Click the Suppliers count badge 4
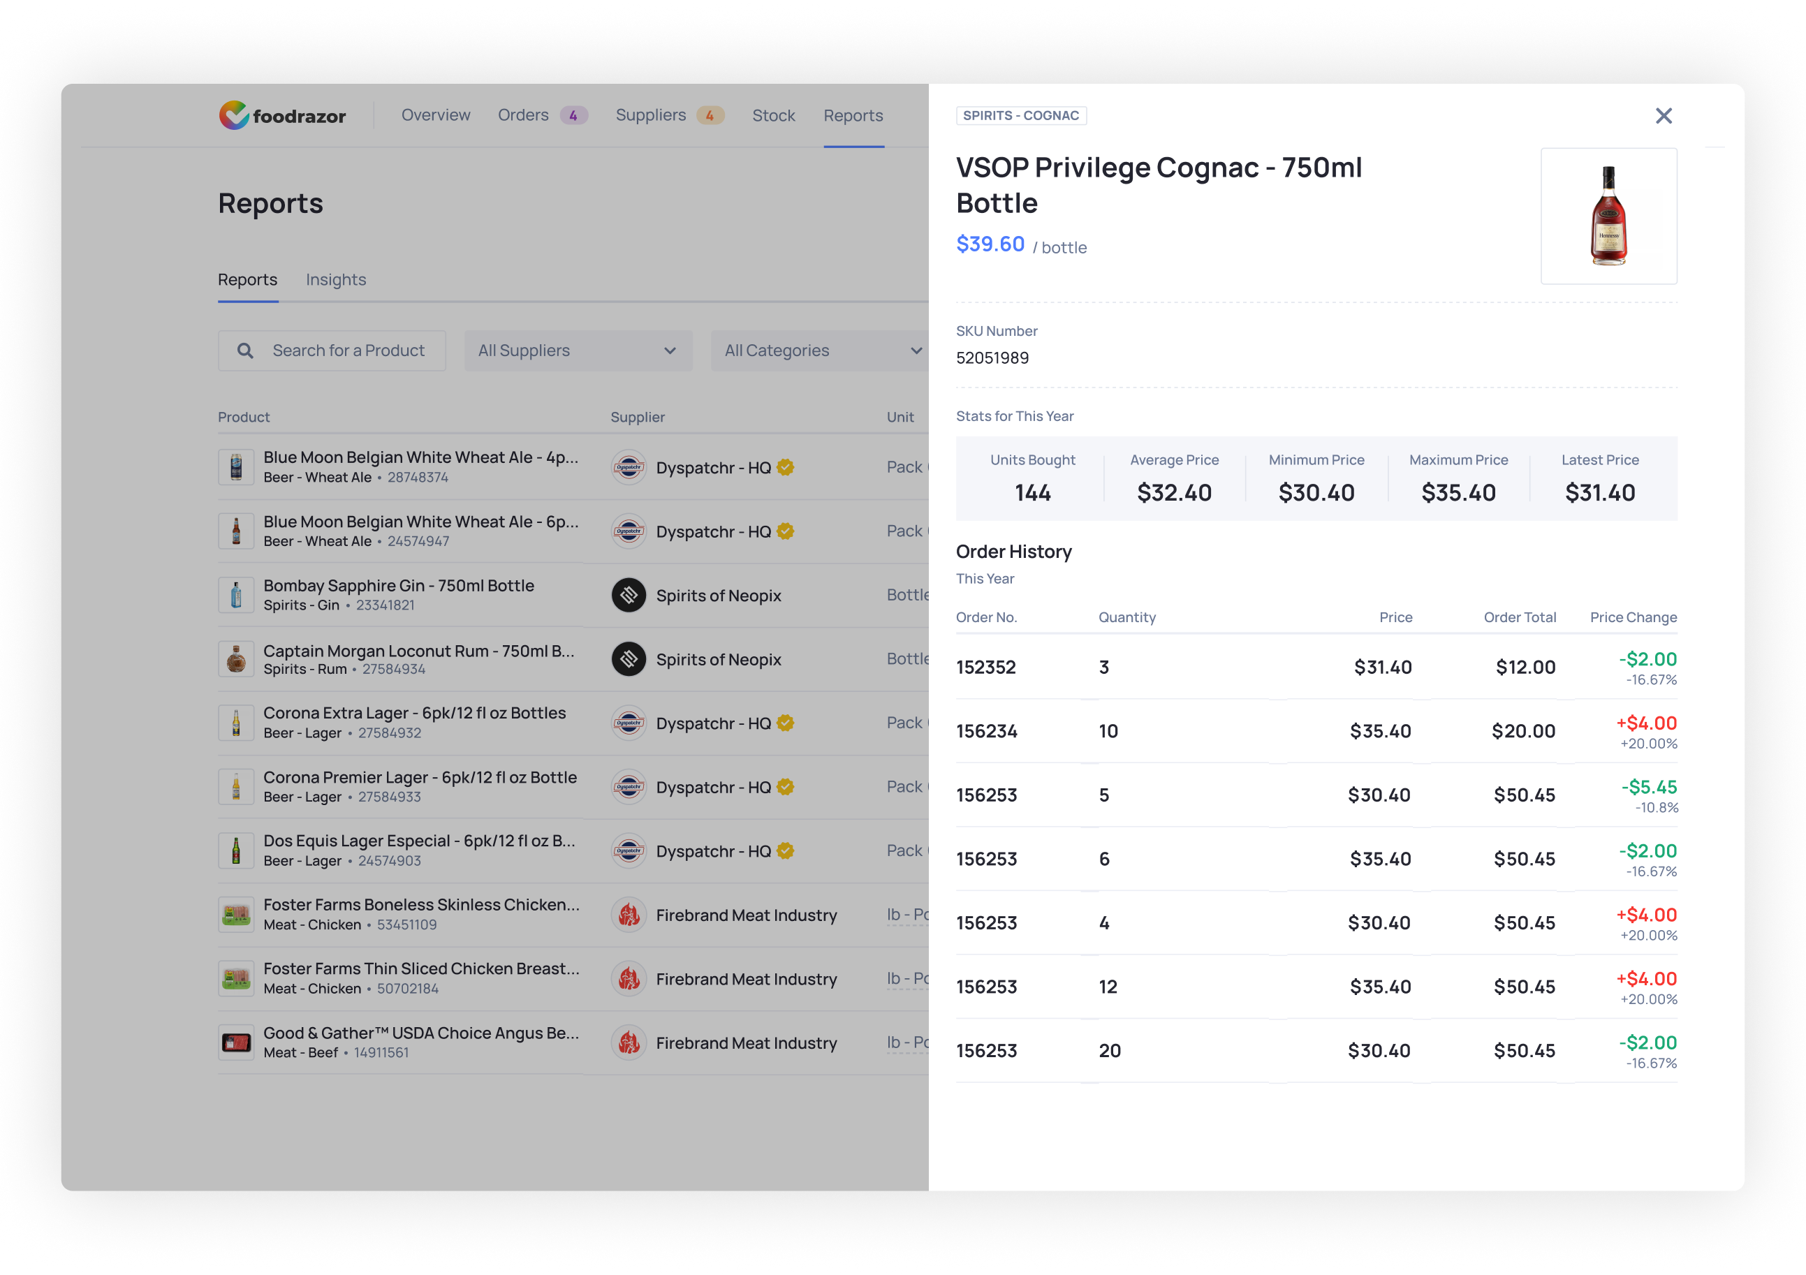 (710, 116)
